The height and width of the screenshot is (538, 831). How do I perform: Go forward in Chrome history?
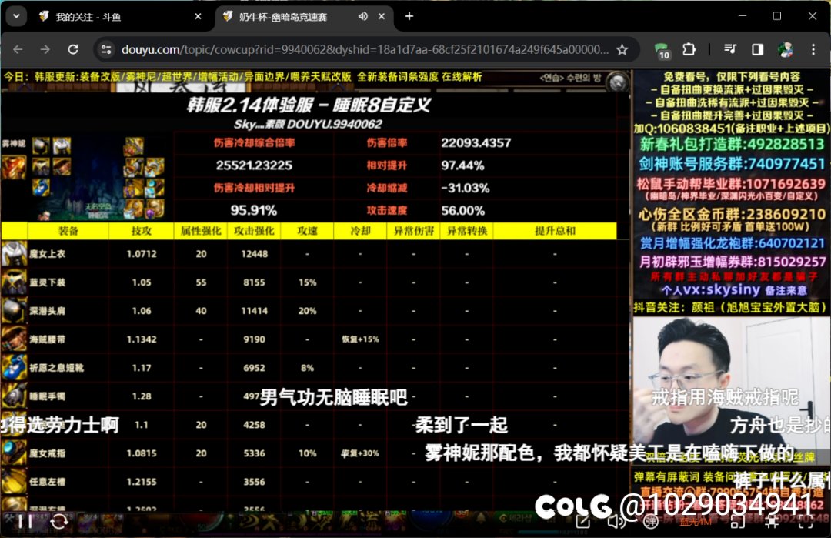click(45, 49)
